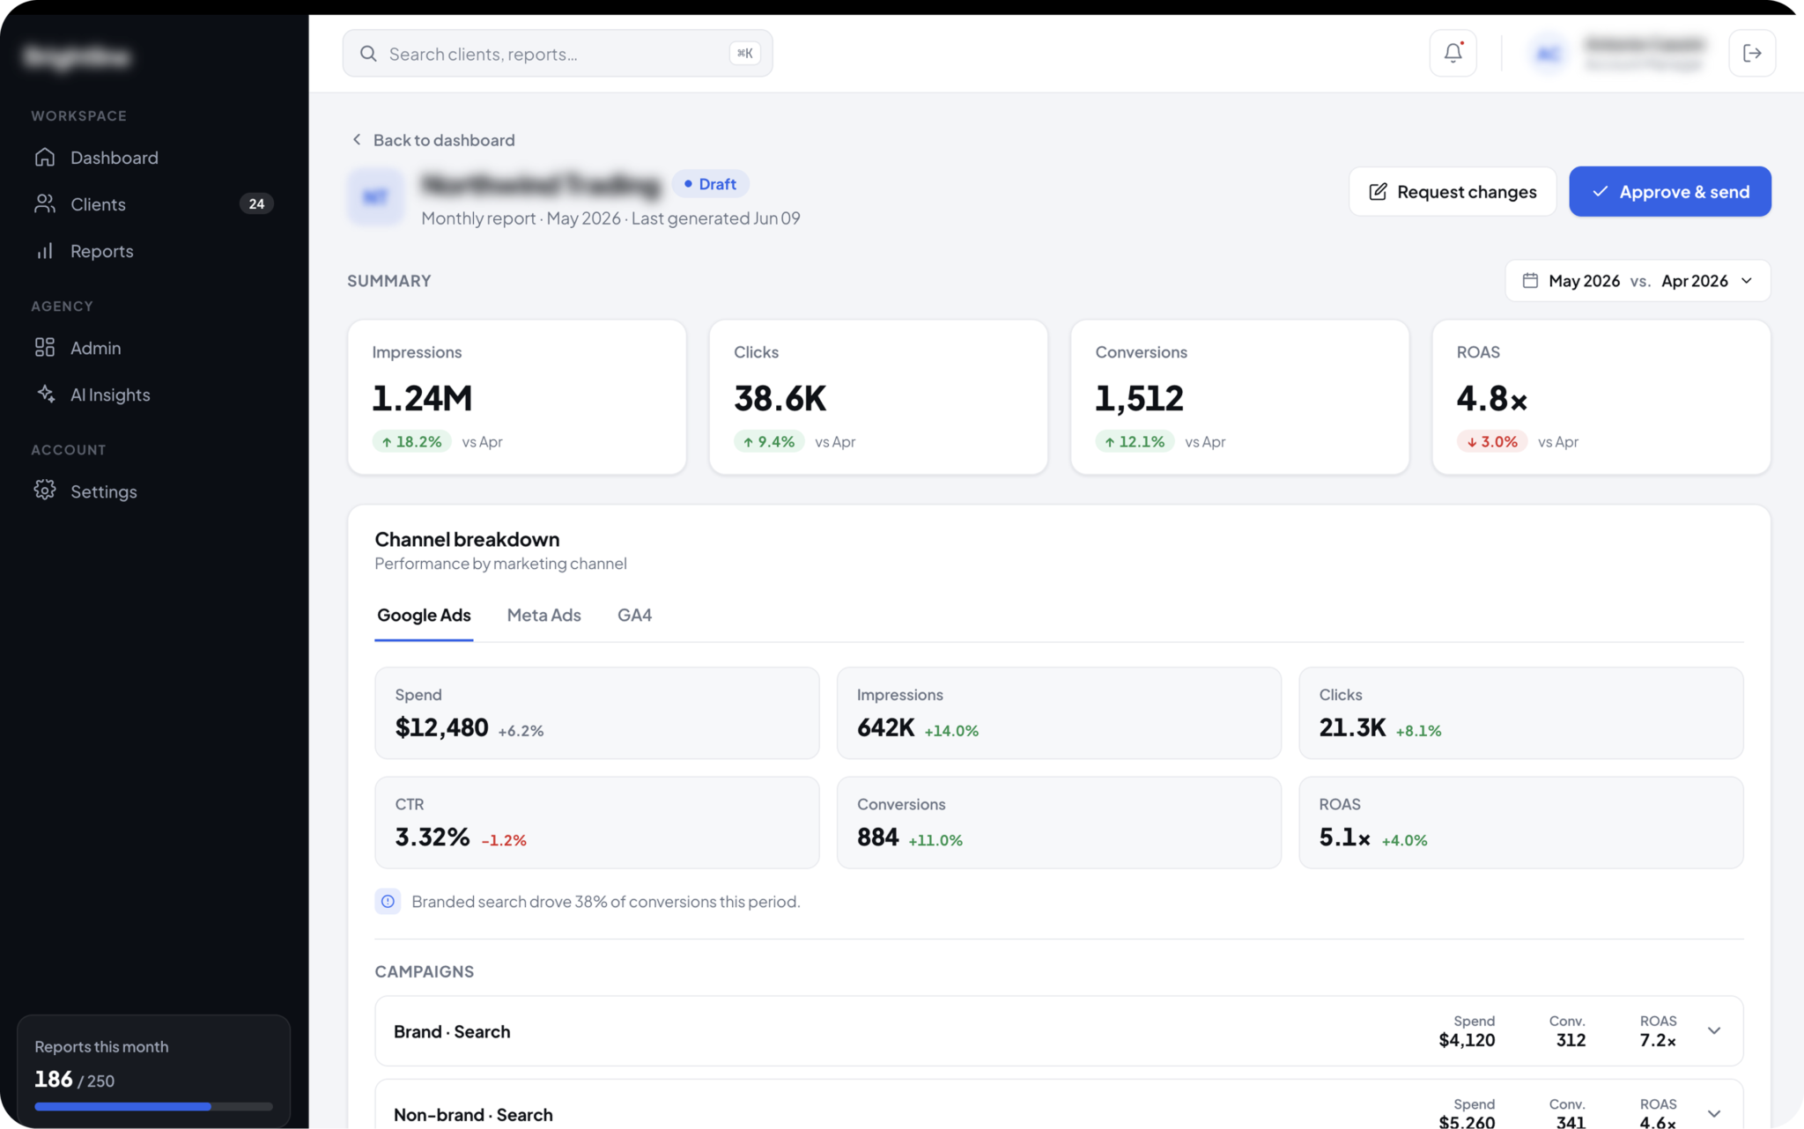
Task: Click the CTR 3.32% metric tile
Action: pos(596,822)
